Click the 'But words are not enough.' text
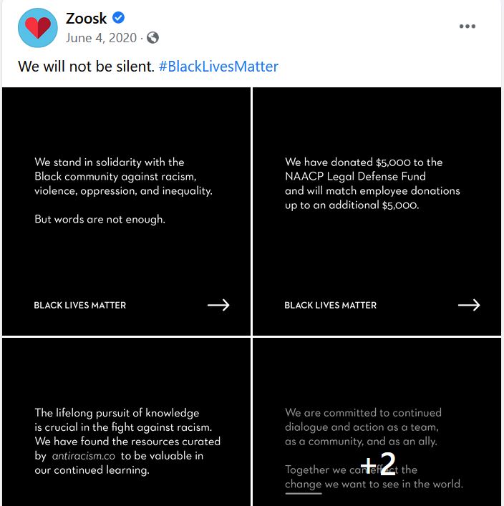The width and height of the screenshot is (504, 506). 100,220
